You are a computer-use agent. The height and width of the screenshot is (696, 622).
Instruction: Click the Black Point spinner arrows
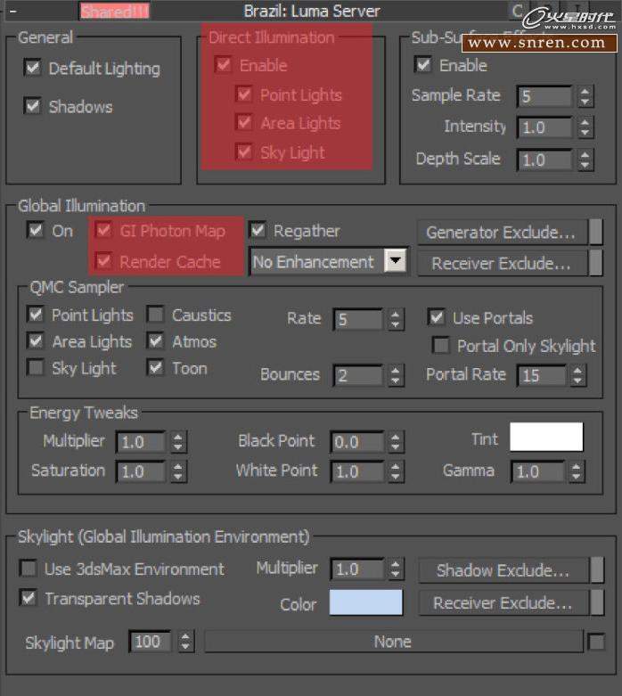(x=395, y=442)
